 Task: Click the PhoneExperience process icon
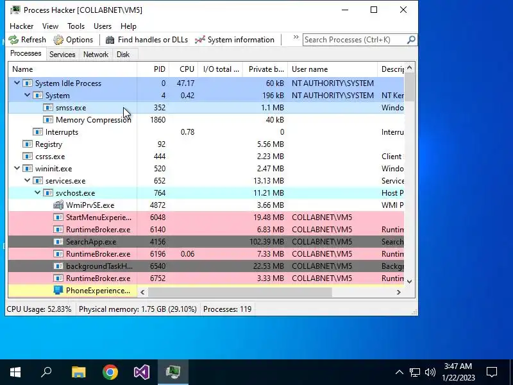tap(58, 291)
